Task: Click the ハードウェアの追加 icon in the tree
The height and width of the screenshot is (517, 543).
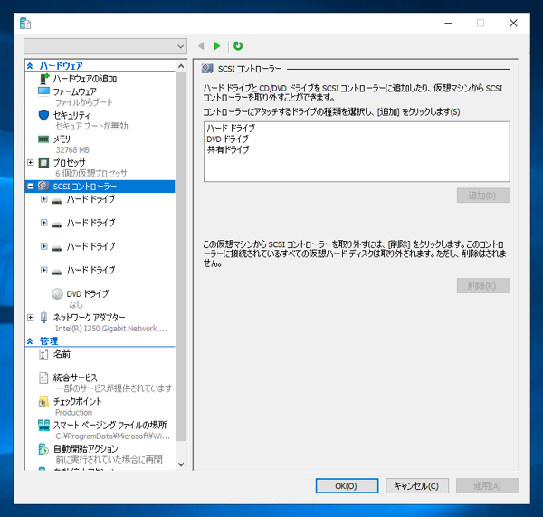Action: 44,79
